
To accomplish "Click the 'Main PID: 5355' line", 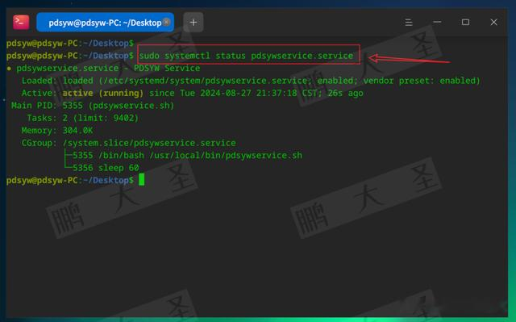I will click(x=93, y=106).
